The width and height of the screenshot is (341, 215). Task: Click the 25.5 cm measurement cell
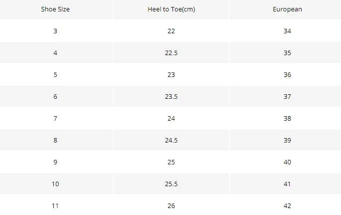click(x=171, y=184)
